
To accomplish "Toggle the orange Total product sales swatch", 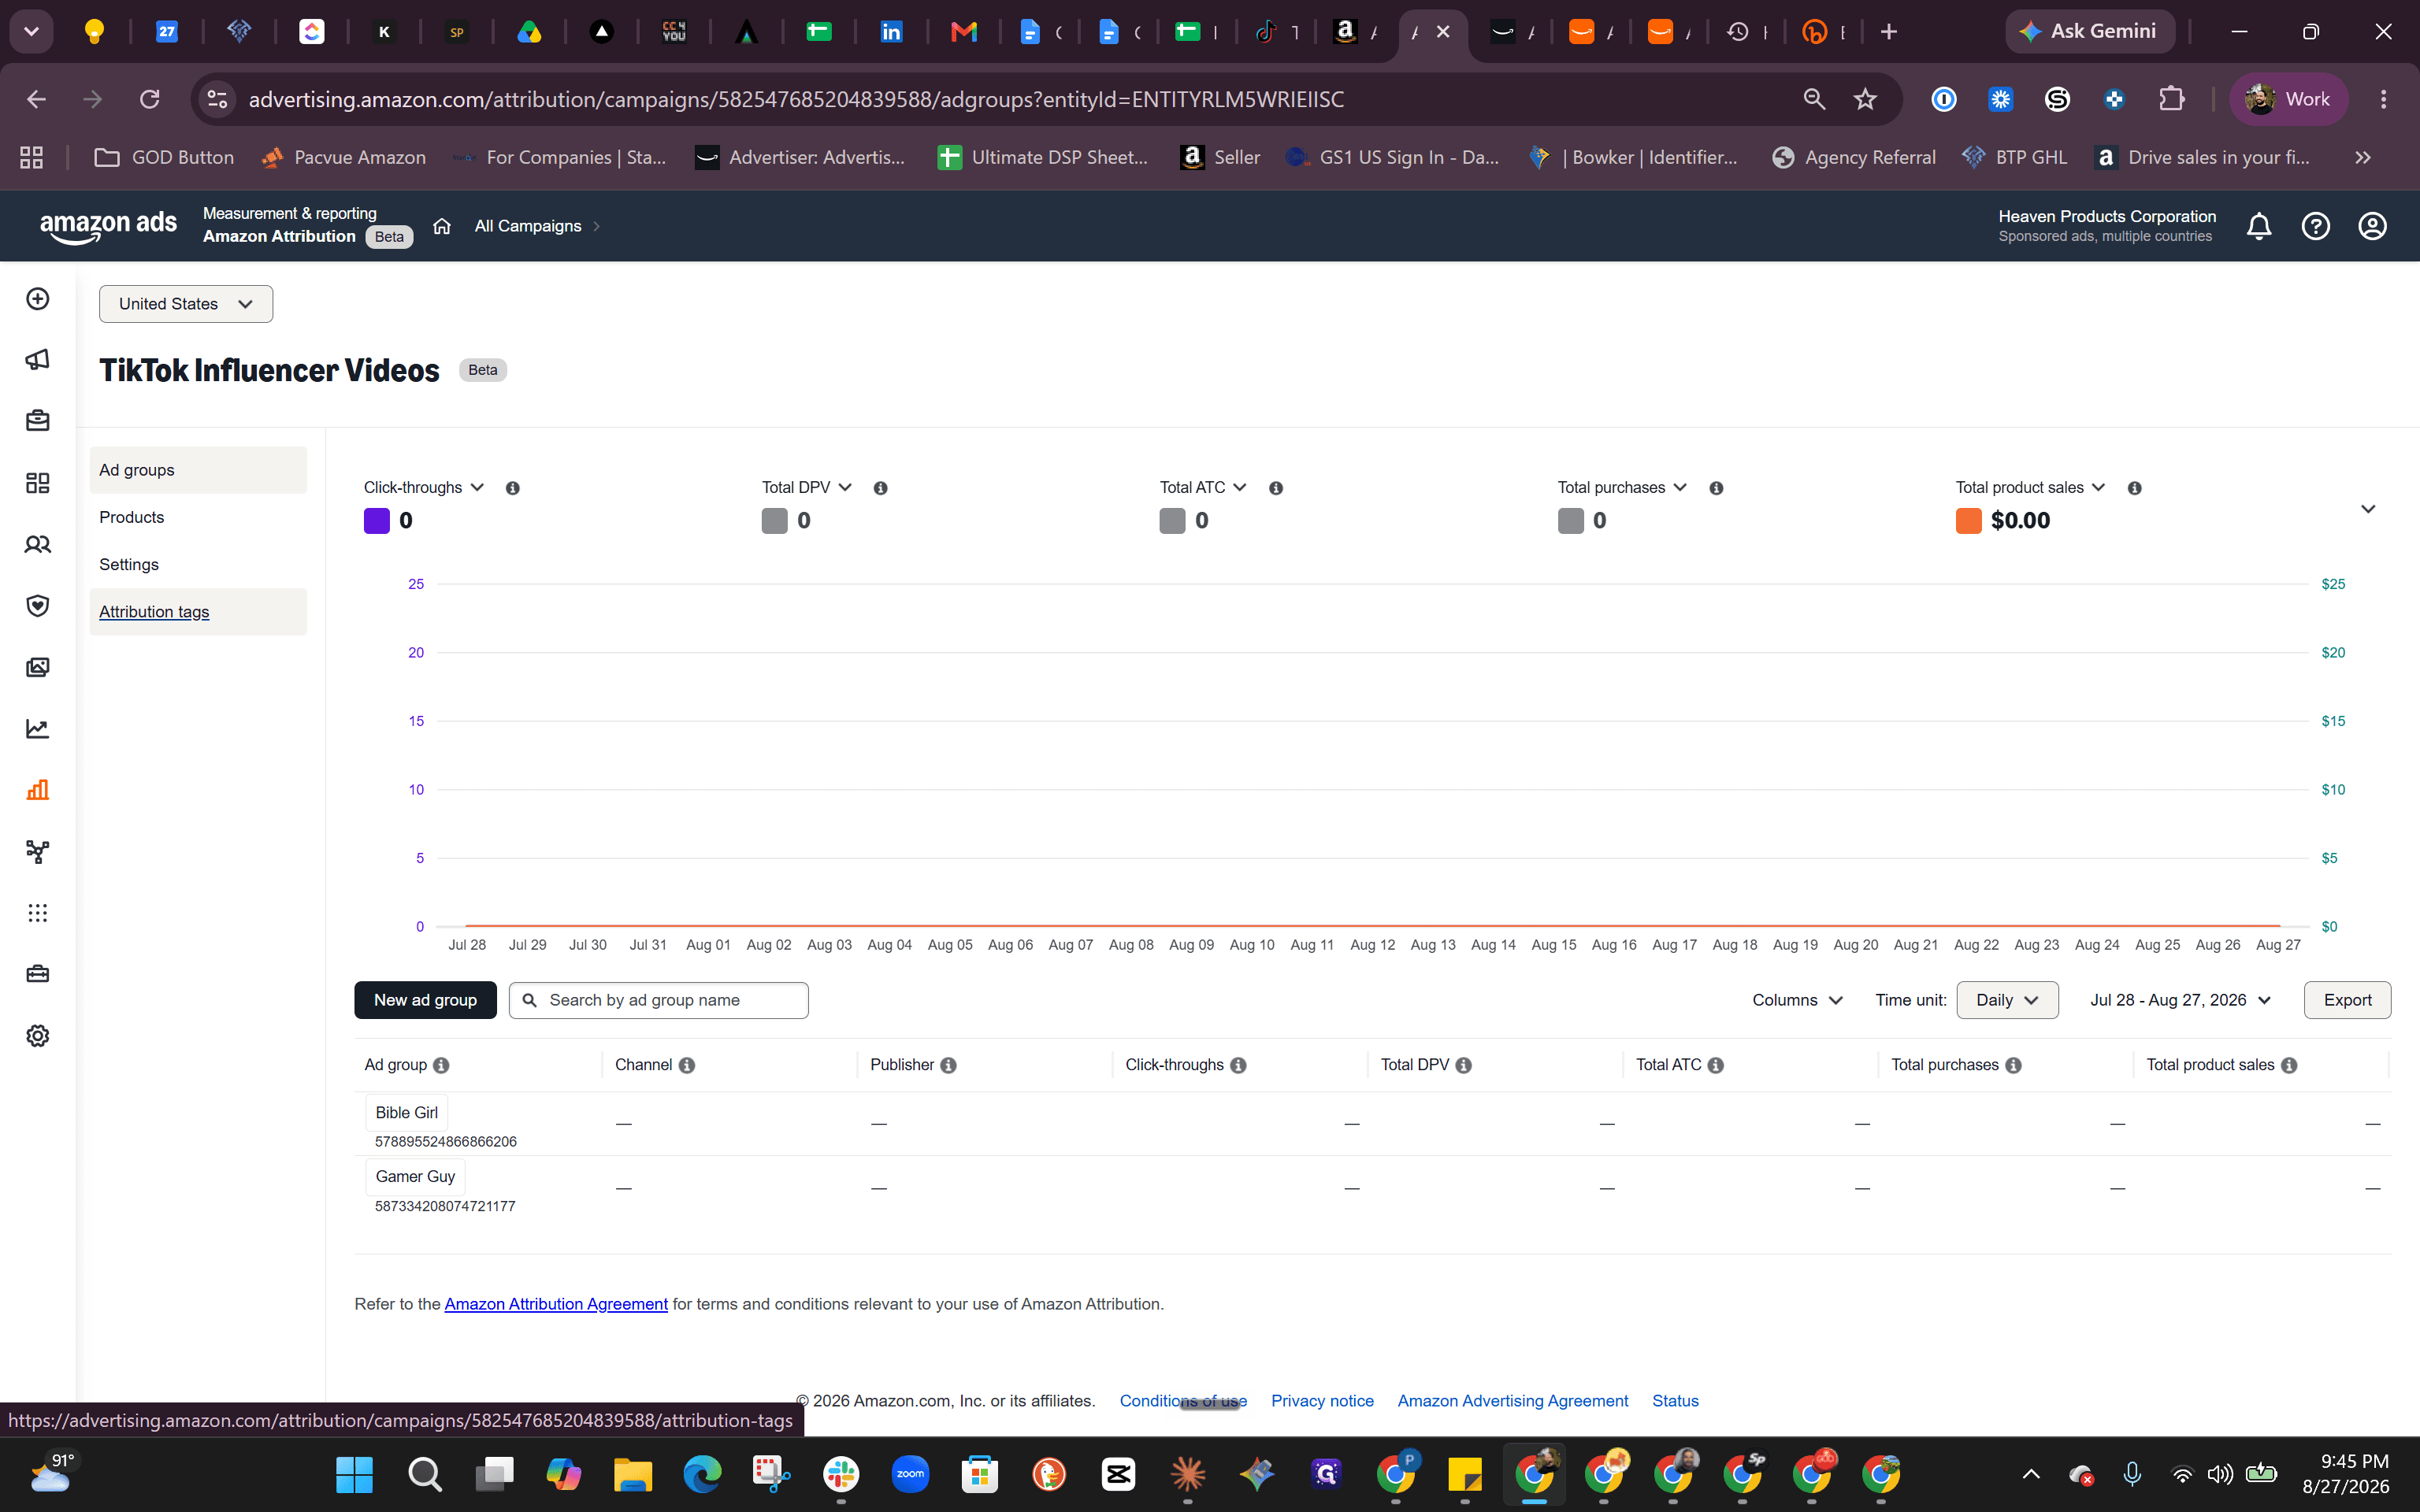I will pyautogui.click(x=1969, y=521).
